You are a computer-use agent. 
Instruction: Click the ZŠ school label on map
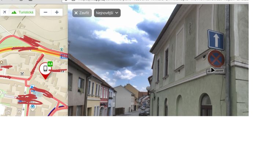point(8,112)
